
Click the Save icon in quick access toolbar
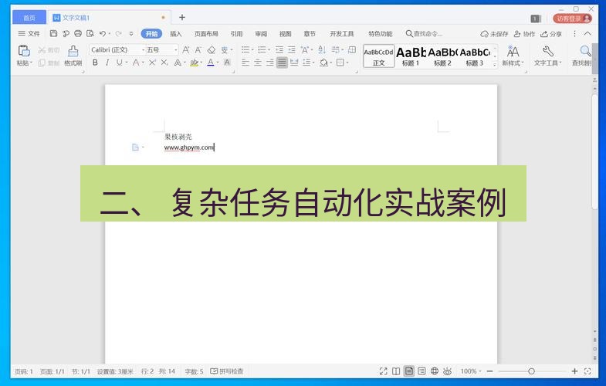pyautogui.click(x=54, y=34)
